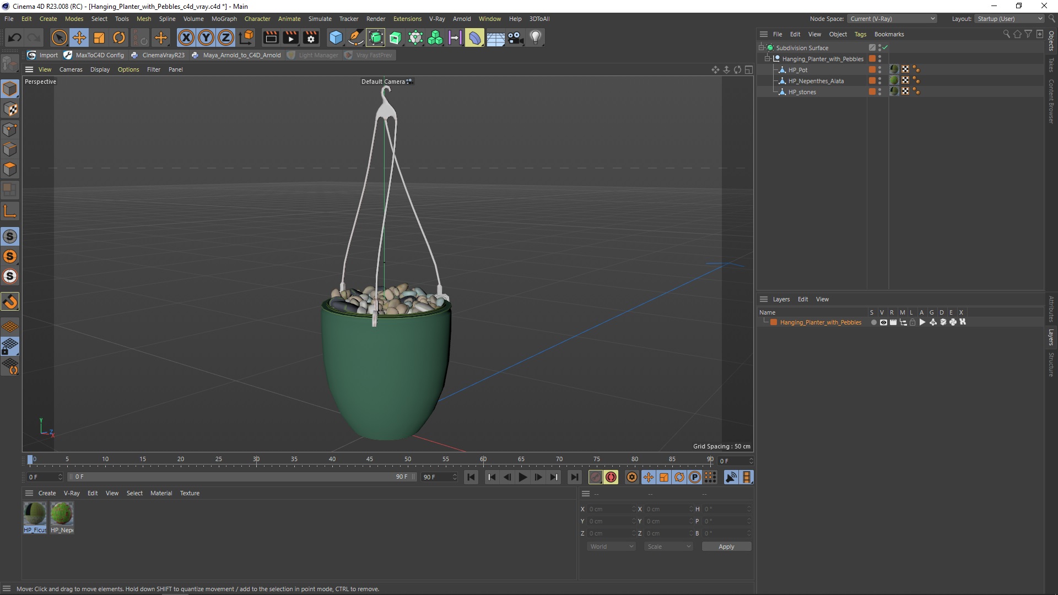Open the Layout dropdown

tap(1010, 19)
